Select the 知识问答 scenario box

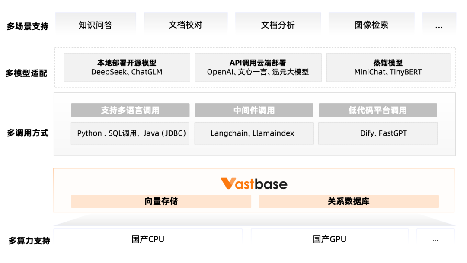[x=96, y=24]
